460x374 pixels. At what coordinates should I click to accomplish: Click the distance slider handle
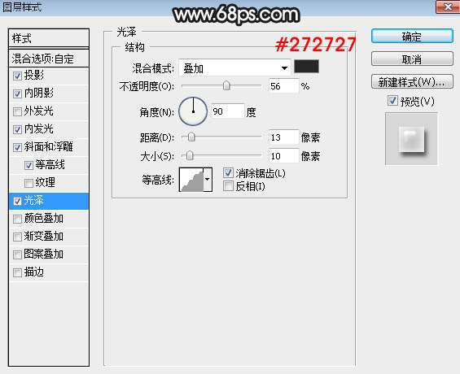pos(191,137)
